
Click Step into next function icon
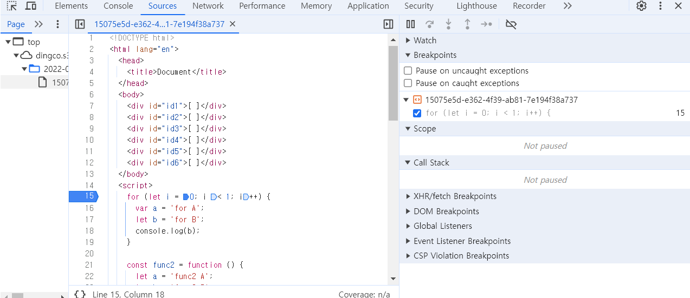448,24
